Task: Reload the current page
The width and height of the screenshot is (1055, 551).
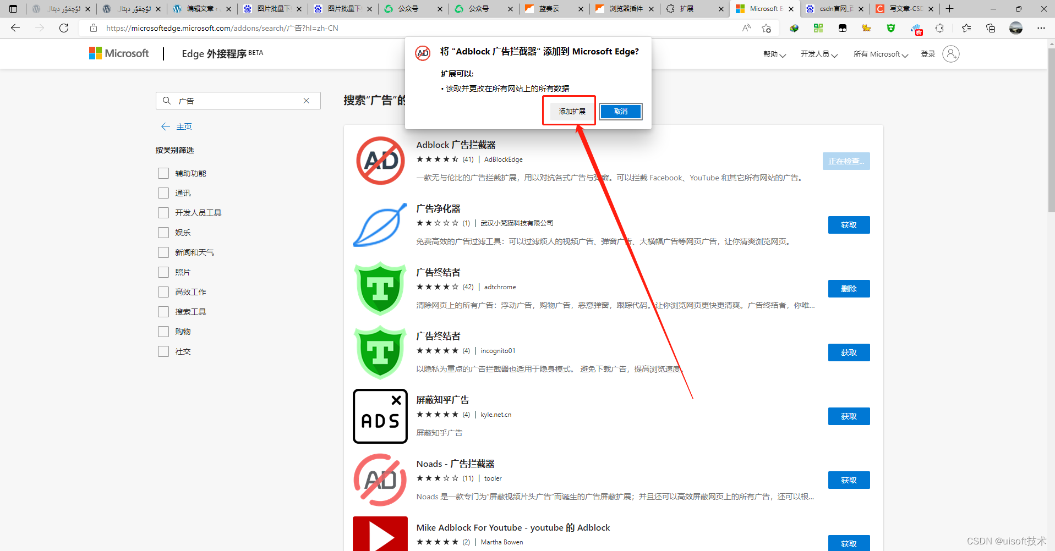Action: pos(64,28)
